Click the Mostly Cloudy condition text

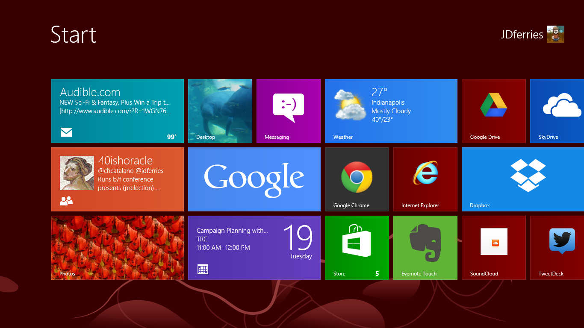point(391,111)
